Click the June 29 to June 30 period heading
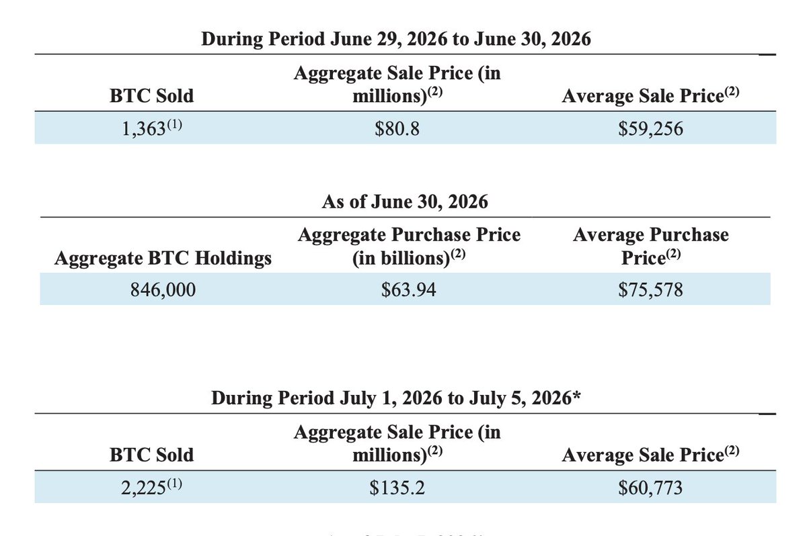807x536 pixels. pyautogui.click(x=397, y=40)
